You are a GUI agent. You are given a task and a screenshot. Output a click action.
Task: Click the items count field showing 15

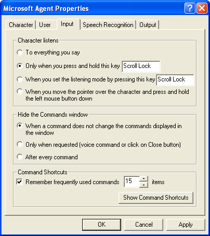coord(132,182)
